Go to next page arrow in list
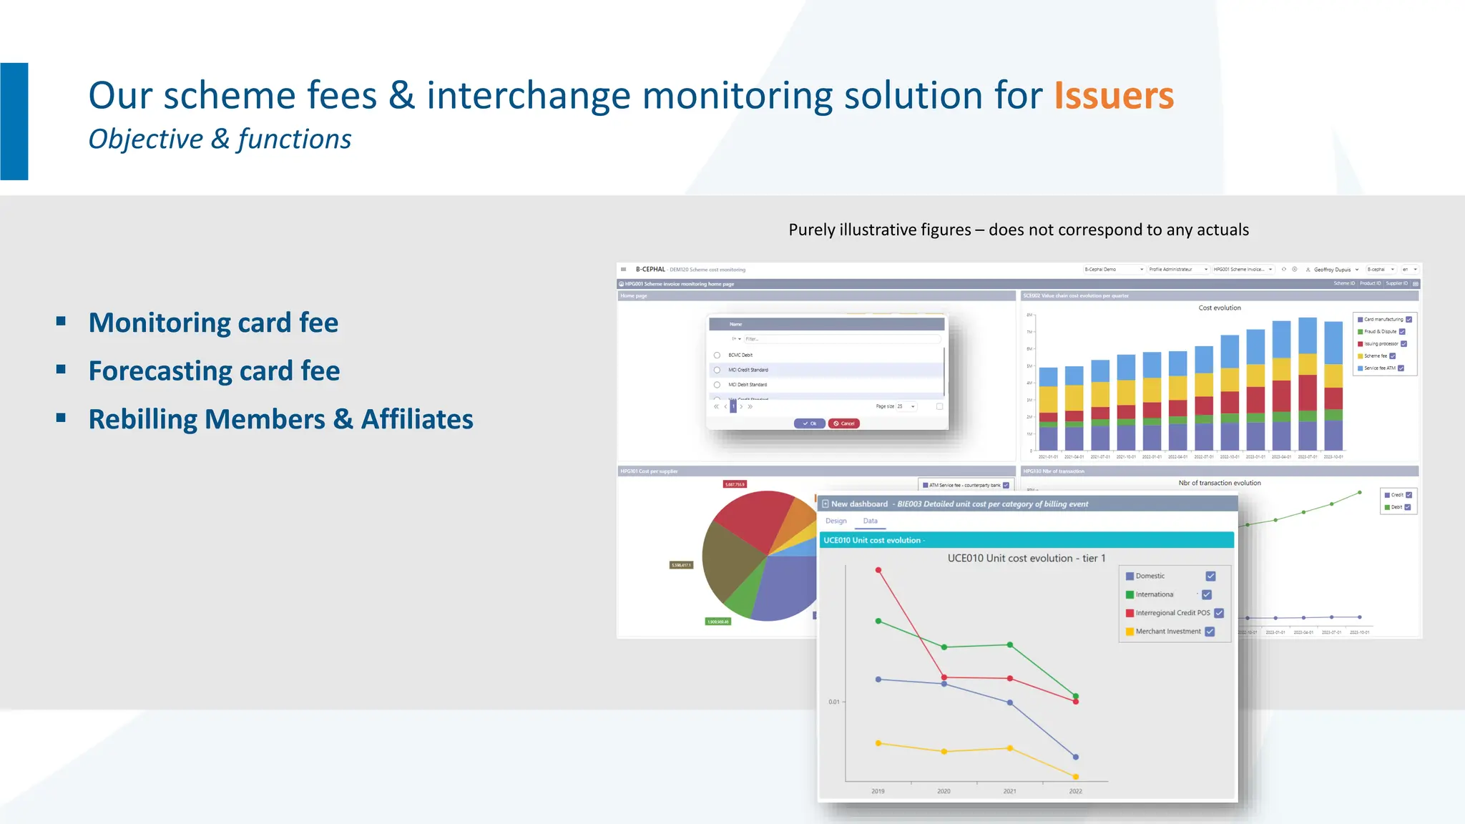 [x=741, y=406]
